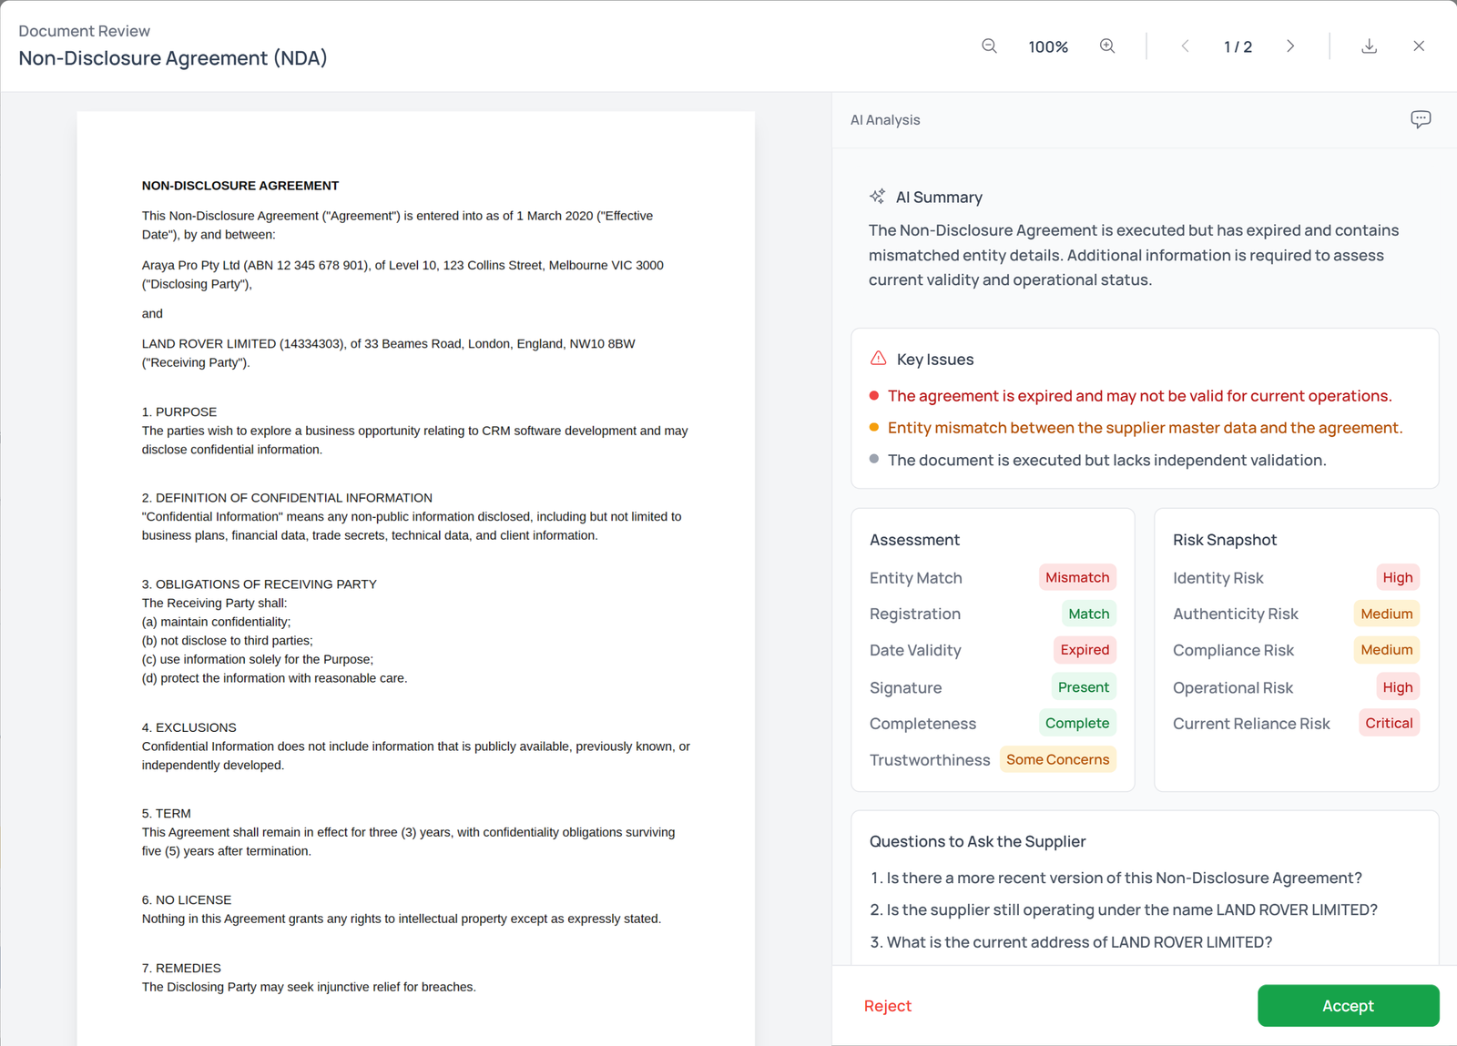Click the Trustworthiness assessment label
This screenshot has height=1046, width=1457.
click(930, 760)
